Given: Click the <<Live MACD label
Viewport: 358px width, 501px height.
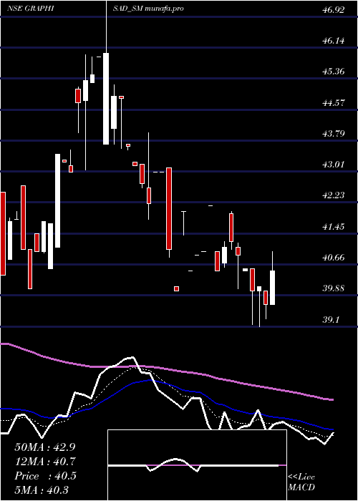Looking at the screenshot, I should [x=301, y=482].
